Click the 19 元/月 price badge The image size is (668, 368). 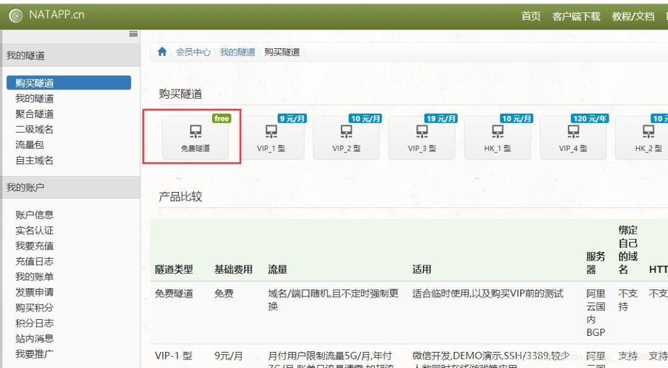(441, 119)
